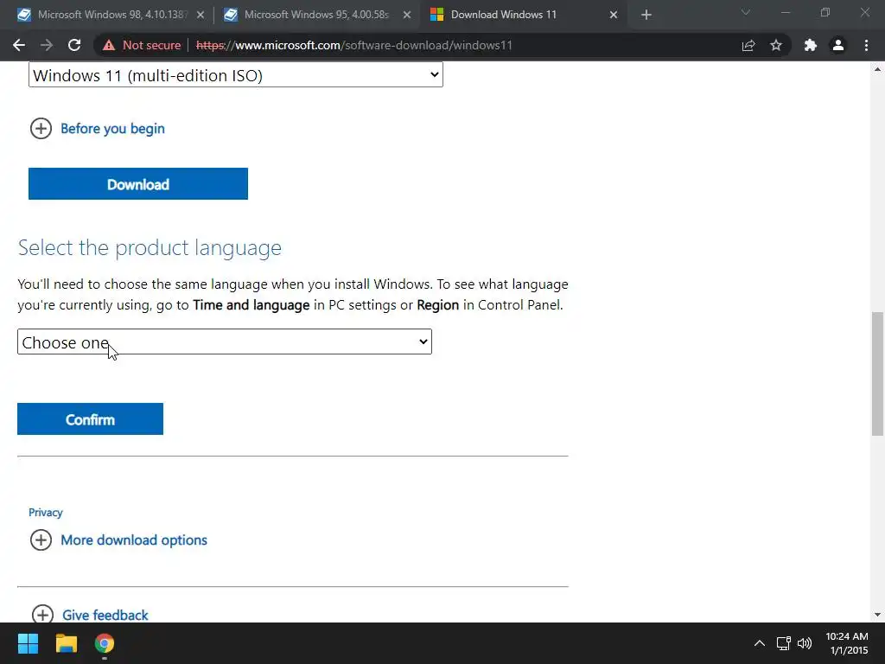885x664 pixels.
Task: Click the scrollbar up arrow
Action: [x=877, y=69]
